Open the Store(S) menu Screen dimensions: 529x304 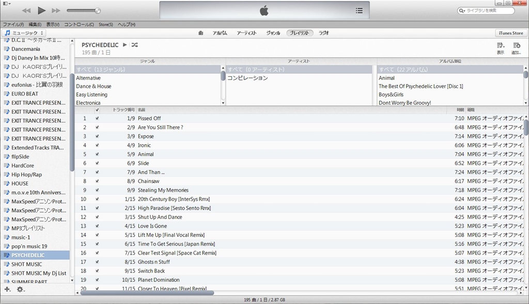pyautogui.click(x=106, y=25)
